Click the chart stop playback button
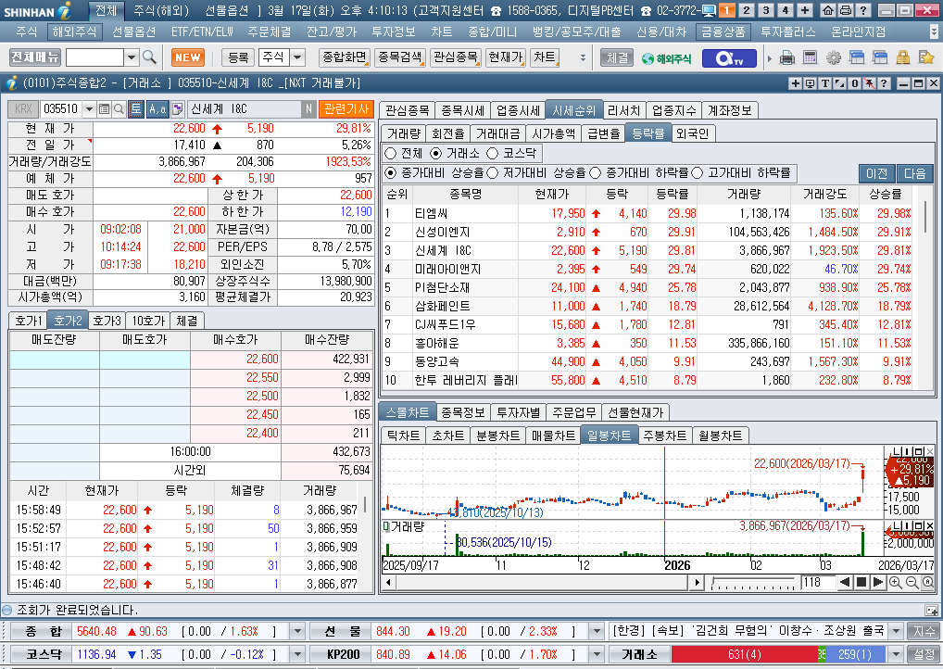This screenshot has height=669, width=943. (x=861, y=583)
